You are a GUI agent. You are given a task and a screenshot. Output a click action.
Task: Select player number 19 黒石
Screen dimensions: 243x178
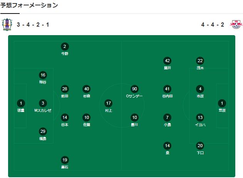tap(65, 163)
